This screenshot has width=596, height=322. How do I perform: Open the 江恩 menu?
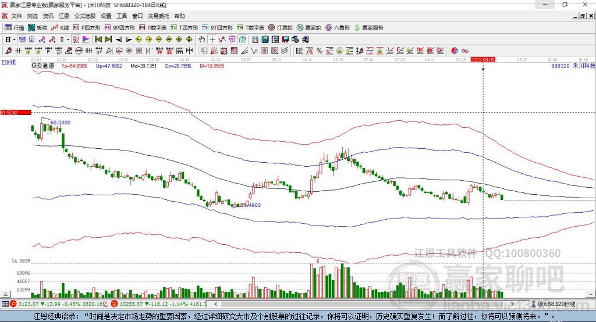[63, 16]
